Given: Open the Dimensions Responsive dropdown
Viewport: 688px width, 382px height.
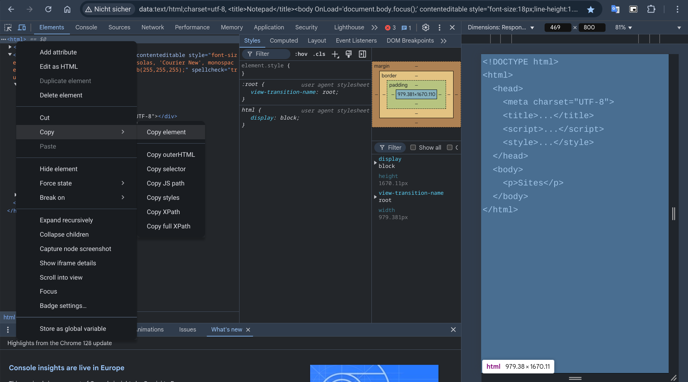Looking at the screenshot, I should coord(501,28).
